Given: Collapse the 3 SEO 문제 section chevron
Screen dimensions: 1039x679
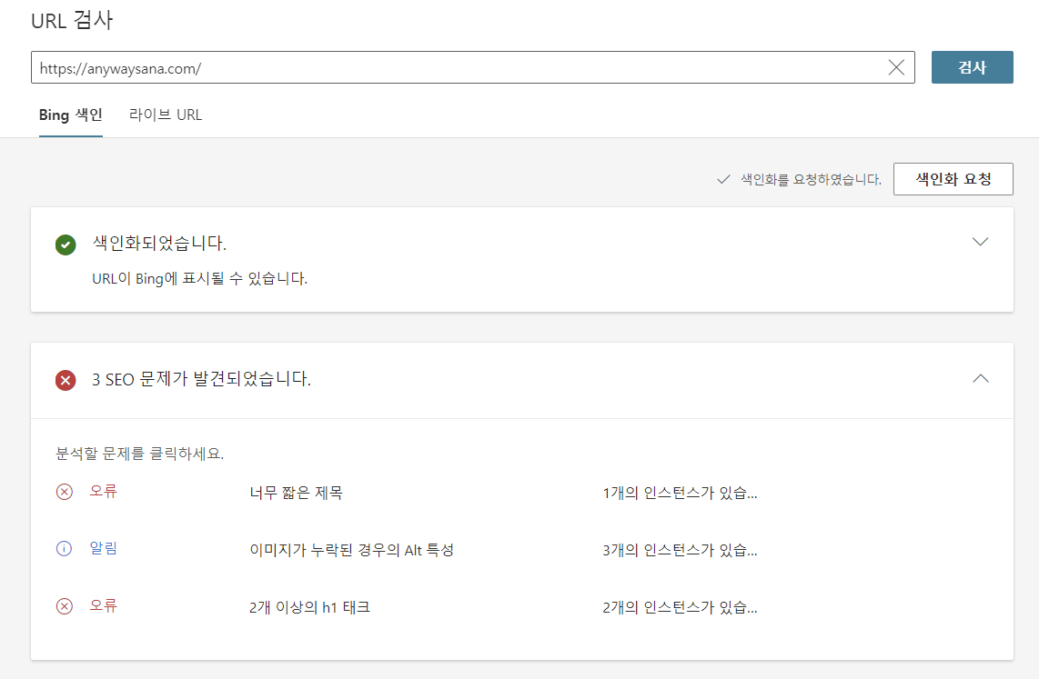Looking at the screenshot, I should 980,379.
